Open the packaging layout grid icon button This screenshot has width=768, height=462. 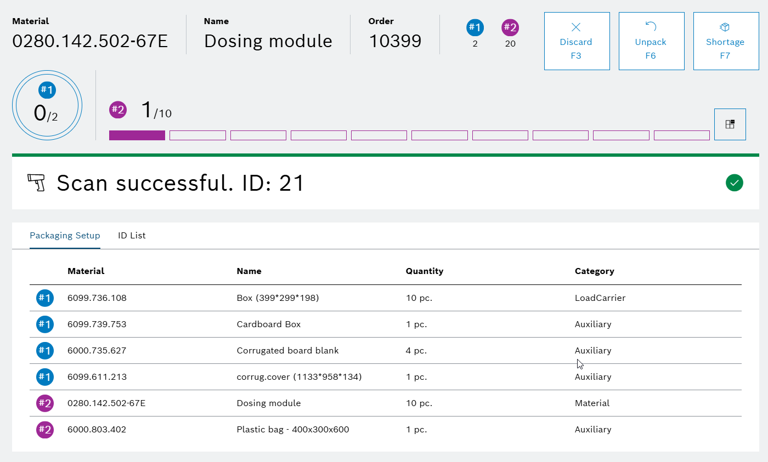730,124
